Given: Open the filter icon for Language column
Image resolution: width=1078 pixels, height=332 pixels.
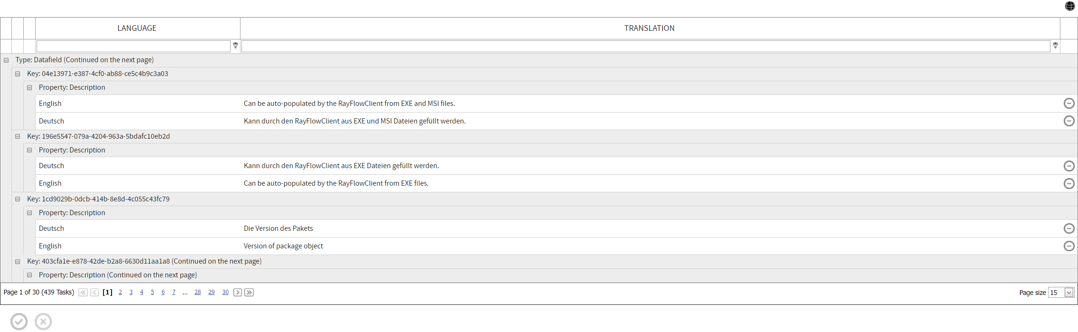Looking at the screenshot, I should pyautogui.click(x=236, y=46).
